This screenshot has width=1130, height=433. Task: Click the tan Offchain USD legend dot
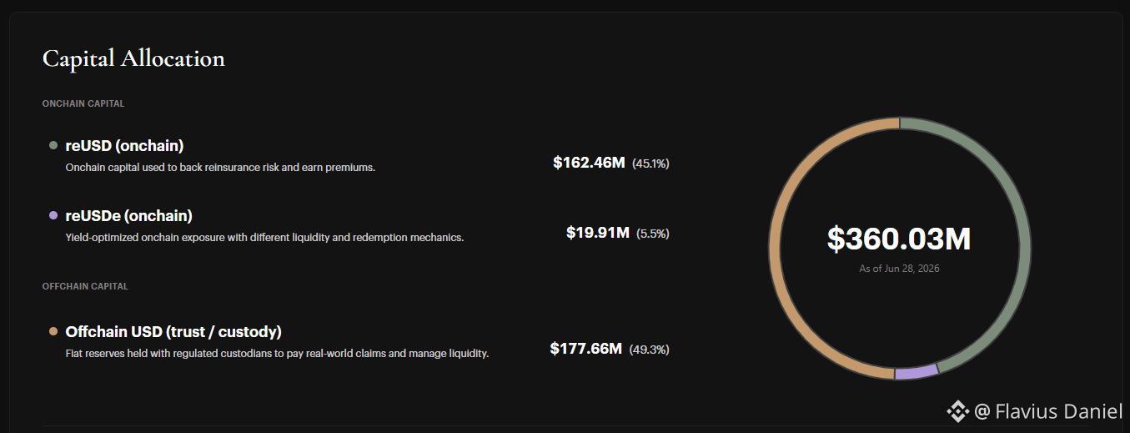(53, 332)
